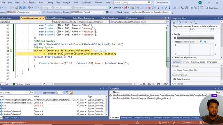Viewport: 223px width, 125px height.
Task: Zoom out on the diagnostics timeline
Action: tap(191, 23)
